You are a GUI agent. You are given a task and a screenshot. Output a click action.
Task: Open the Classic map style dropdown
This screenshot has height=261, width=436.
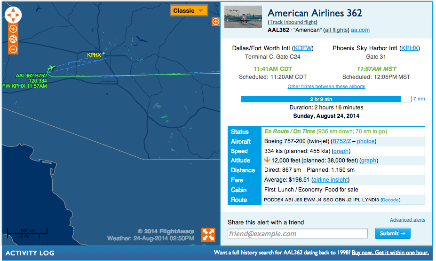pos(189,11)
